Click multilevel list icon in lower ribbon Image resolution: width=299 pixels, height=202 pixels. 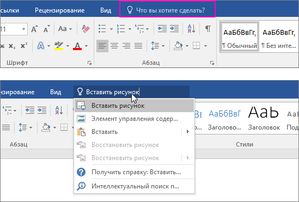point(7,110)
